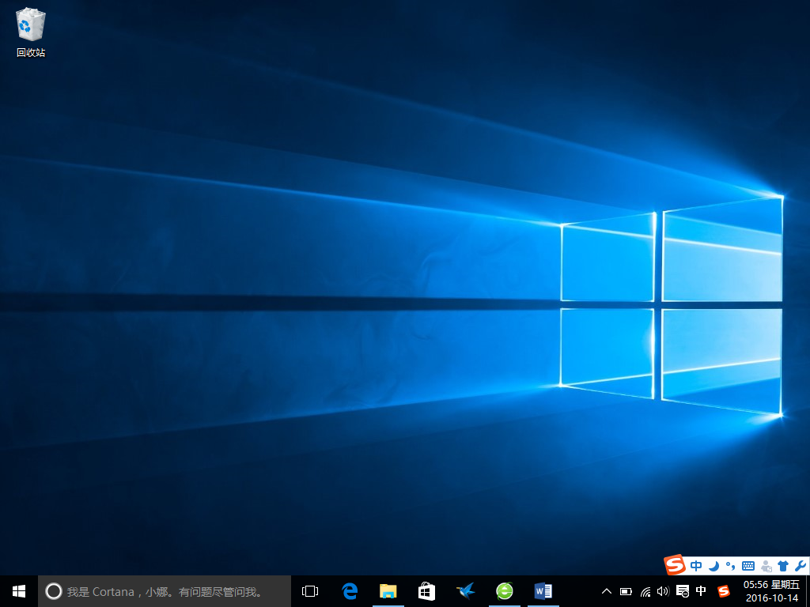810x607 pixels.
Task: Open the volume speaker tray icon
Action: coord(663,591)
